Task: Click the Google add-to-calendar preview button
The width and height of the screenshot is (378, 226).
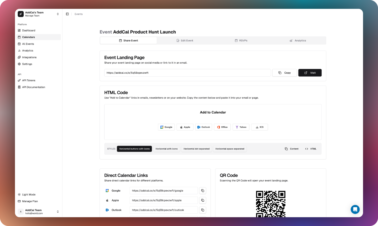Action: point(166,127)
